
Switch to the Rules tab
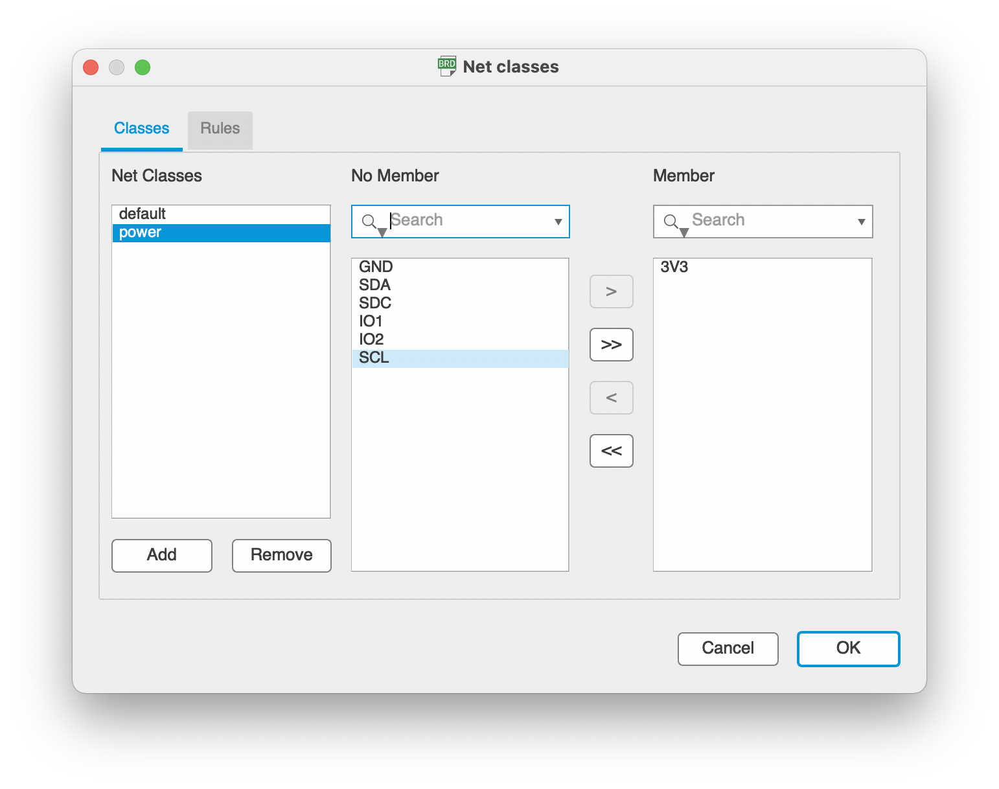tap(220, 129)
